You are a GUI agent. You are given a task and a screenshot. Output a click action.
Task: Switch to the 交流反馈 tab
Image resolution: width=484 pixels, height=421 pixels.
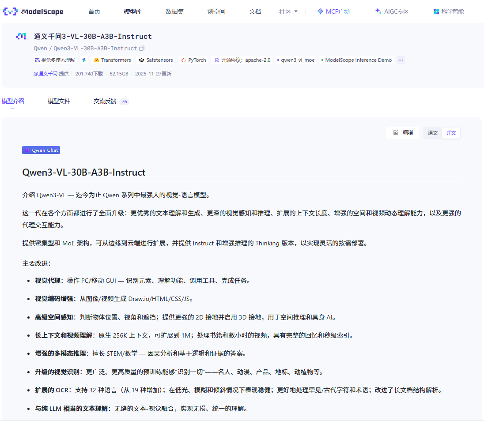105,101
